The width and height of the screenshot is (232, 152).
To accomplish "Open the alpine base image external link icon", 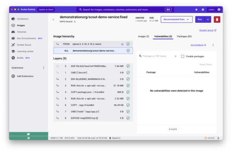I will click(122, 44).
